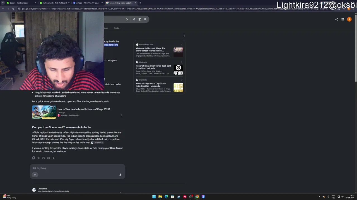Add an attachment with the plus button
Viewport: 357px width, 200px height.
[x=35, y=175]
